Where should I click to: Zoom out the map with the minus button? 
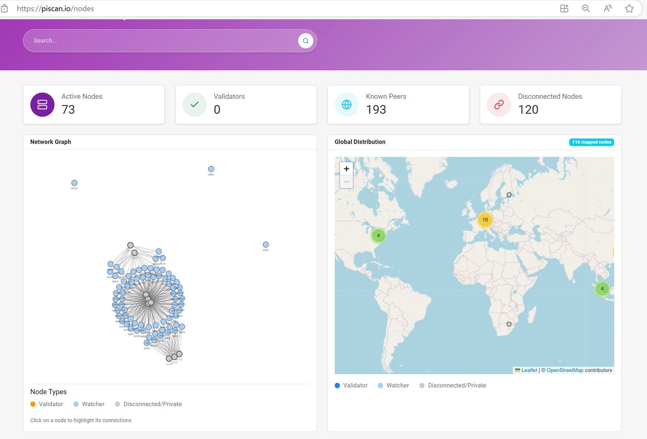pos(346,182)
